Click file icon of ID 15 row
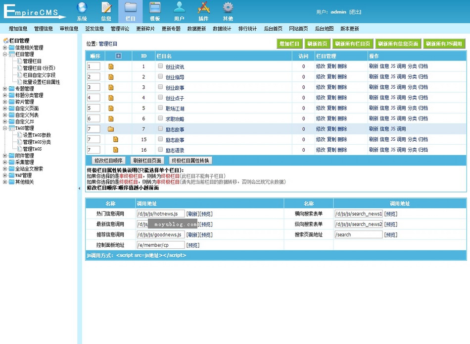Viewport: 470px width, 344px height. tap(116, 139)
